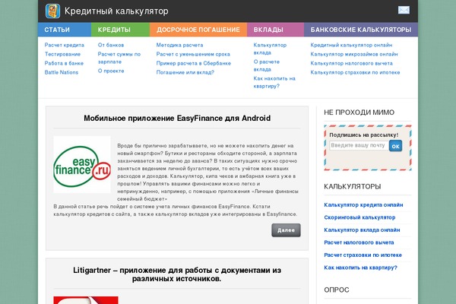Image resolution: width=456 pixels, height=304 pixels.
Task: Click the Не проходи мимо heading
Action: pos(359,112)
